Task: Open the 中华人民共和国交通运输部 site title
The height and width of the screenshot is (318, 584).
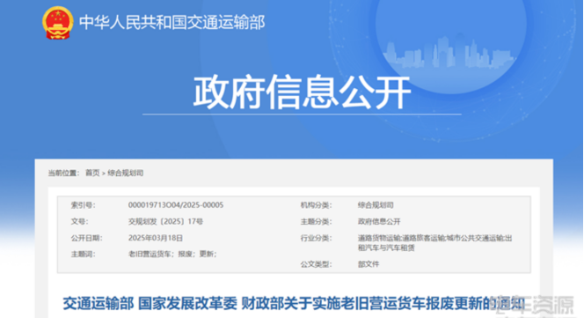Action: pyautogui.click(x=172, y=22)
